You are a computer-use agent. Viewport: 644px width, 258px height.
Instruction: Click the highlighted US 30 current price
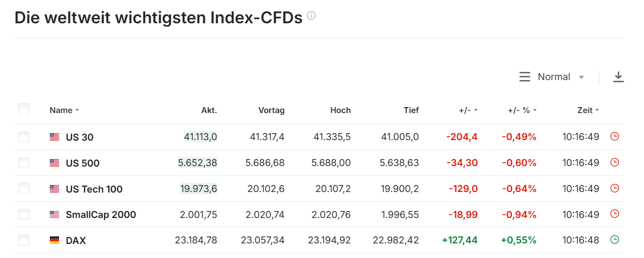(x=200, y=137)
